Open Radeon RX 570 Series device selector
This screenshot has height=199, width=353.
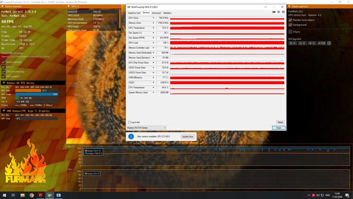[x=146, y=128]
